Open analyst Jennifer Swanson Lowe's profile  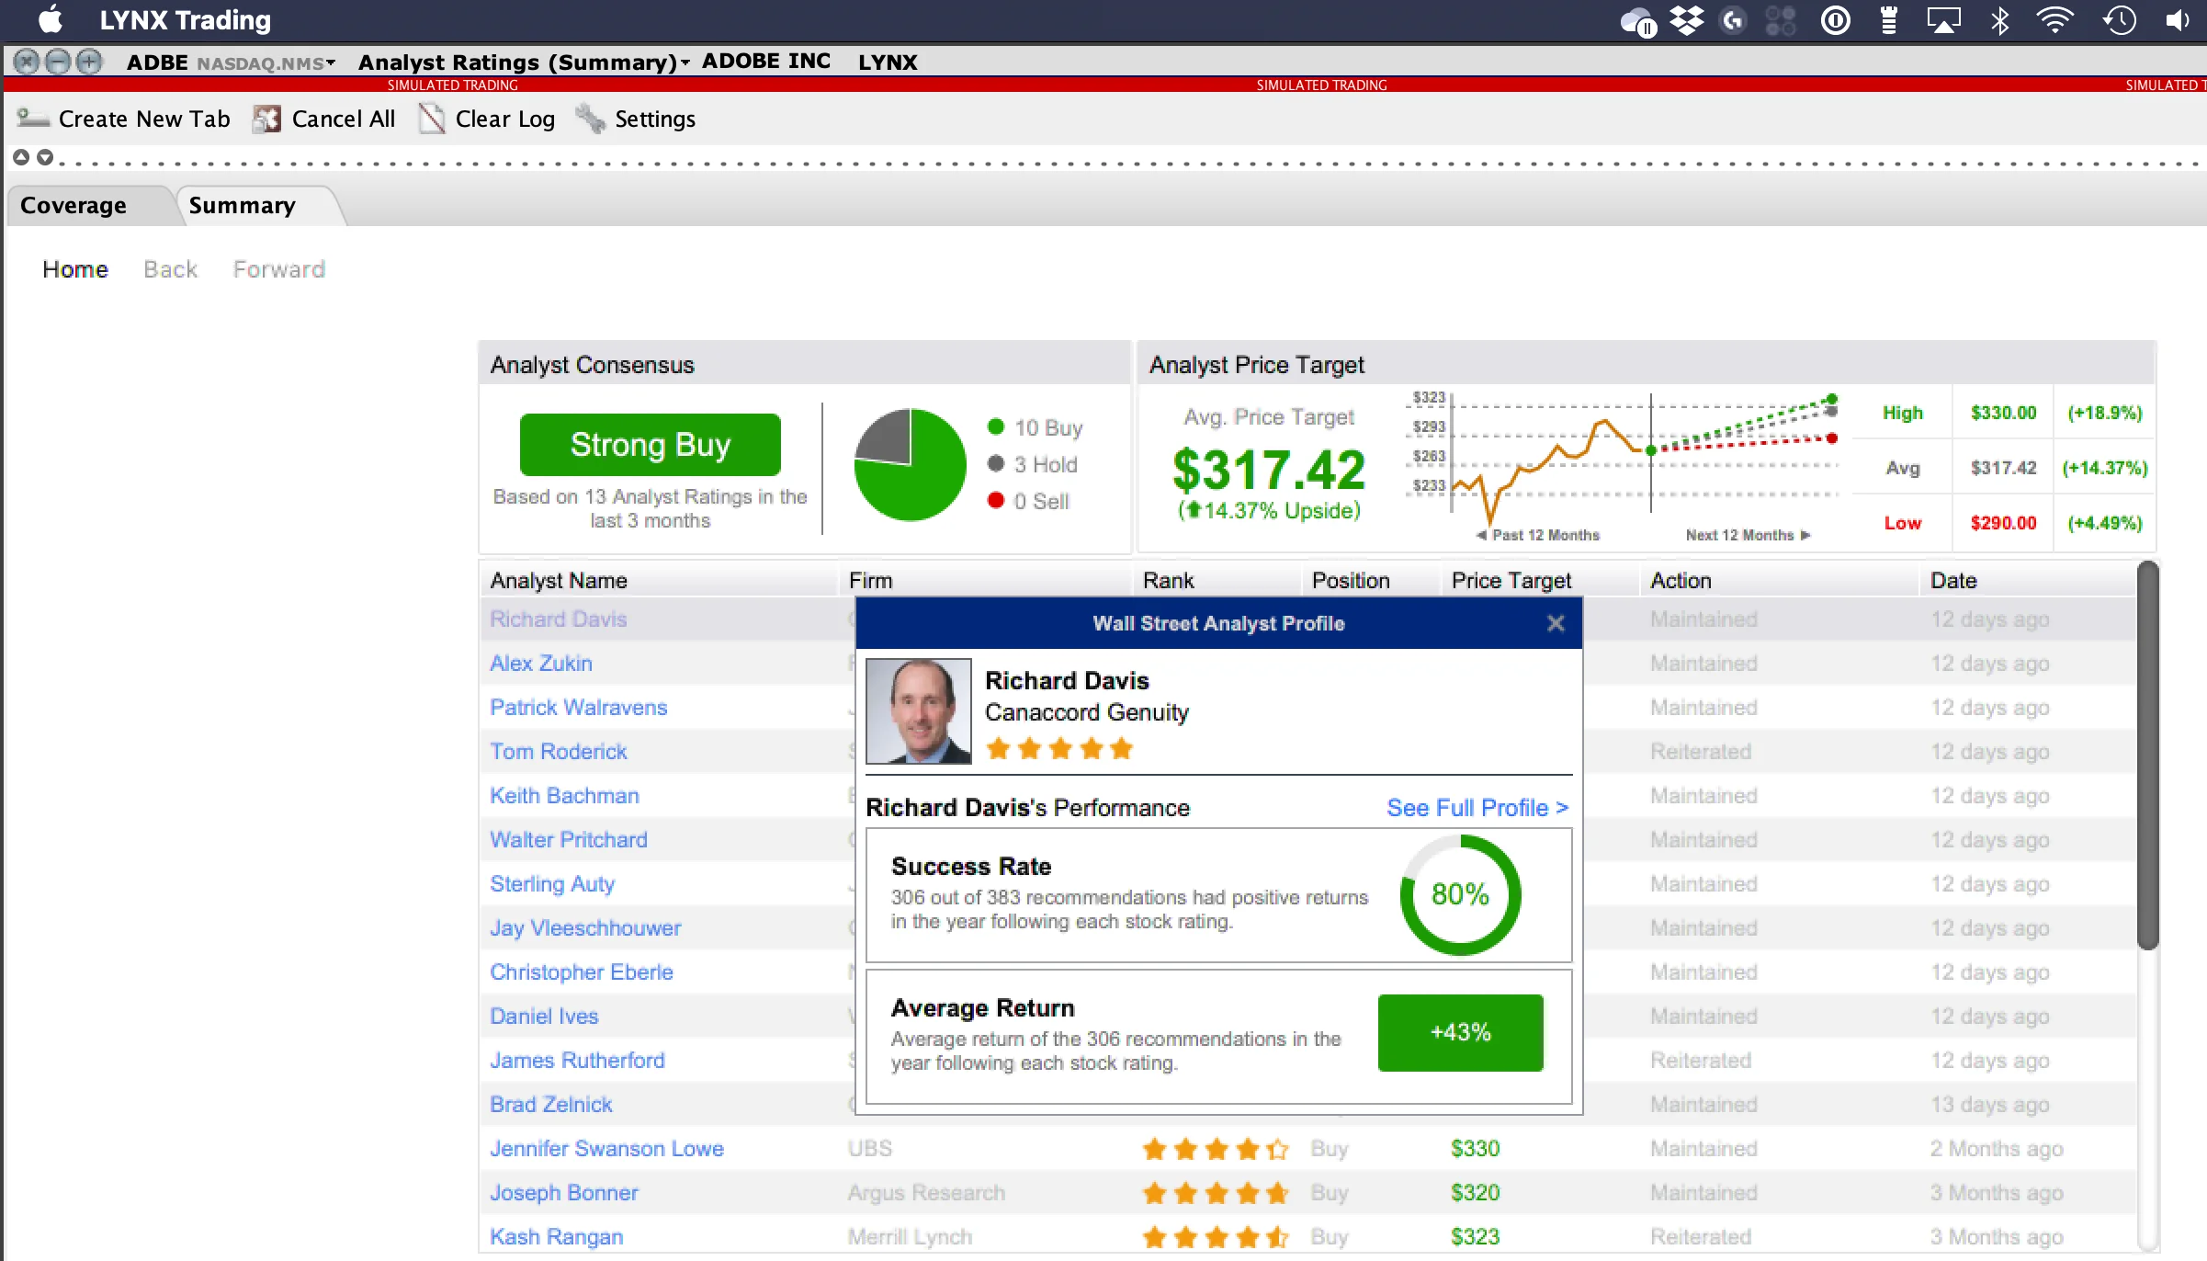[606, 1148]
